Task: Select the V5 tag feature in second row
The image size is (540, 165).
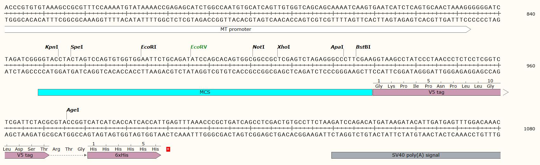Action: coord(436,92)
